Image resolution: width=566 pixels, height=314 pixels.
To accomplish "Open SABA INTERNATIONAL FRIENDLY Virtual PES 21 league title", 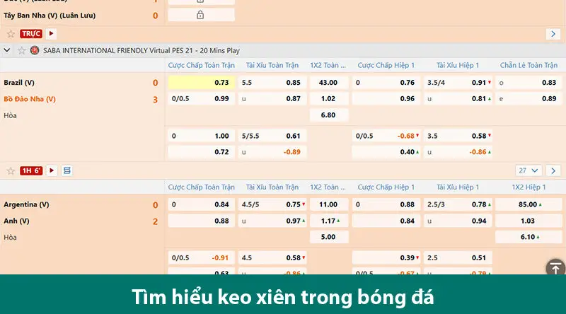I will [x=141, y=50].
